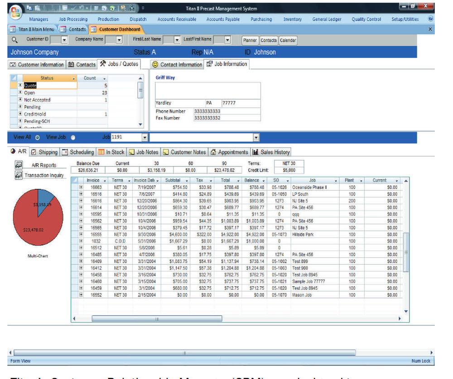The image size is (453, 379).
Task: Click the Relationships diagram icon in quick access toolbar
Action: coord(132,8)
